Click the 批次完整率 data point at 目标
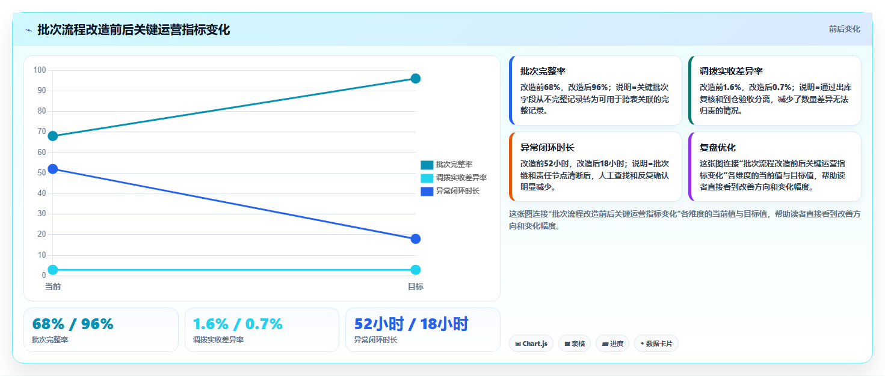 415,79
